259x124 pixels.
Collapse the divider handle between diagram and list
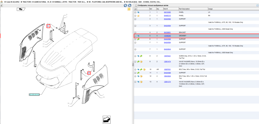133,64
